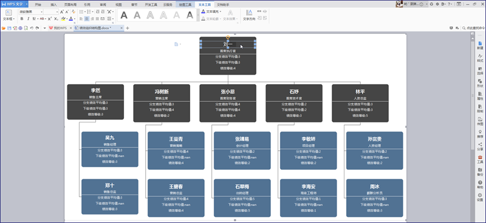Increase paragraph indent
The width and height of the screenshot is (486, 223).
click(103, 12)
